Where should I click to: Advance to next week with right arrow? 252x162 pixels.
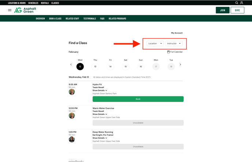180,65
